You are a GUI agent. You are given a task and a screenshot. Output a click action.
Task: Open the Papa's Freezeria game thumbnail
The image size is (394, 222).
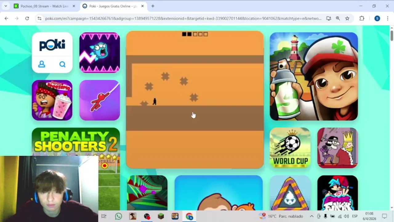[x=52, y=100]
